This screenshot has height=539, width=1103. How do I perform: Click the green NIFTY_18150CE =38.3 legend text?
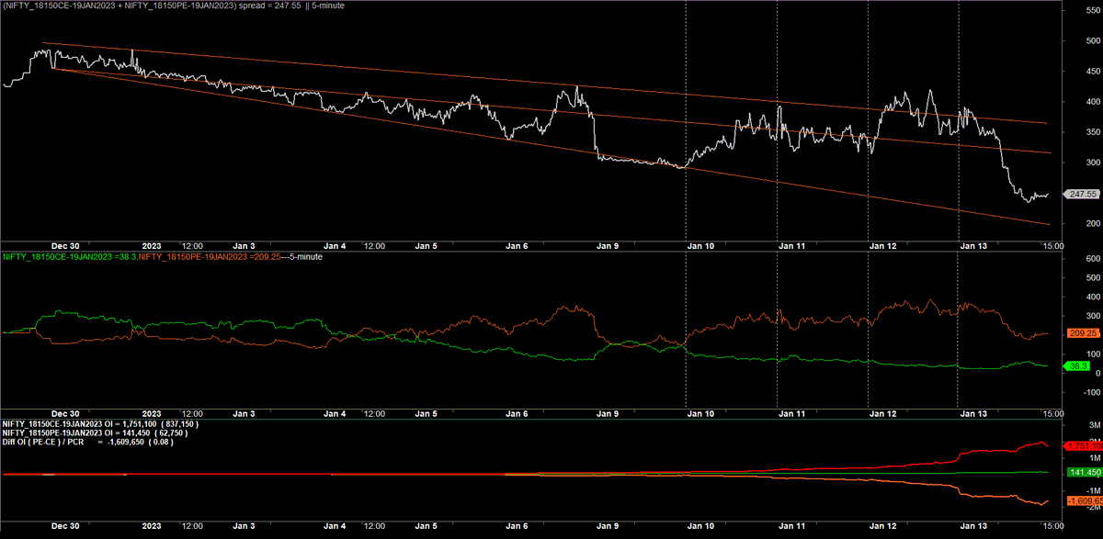[69, 257]
